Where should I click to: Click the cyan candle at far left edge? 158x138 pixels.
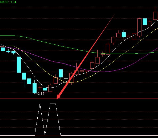tap(3, 49)
